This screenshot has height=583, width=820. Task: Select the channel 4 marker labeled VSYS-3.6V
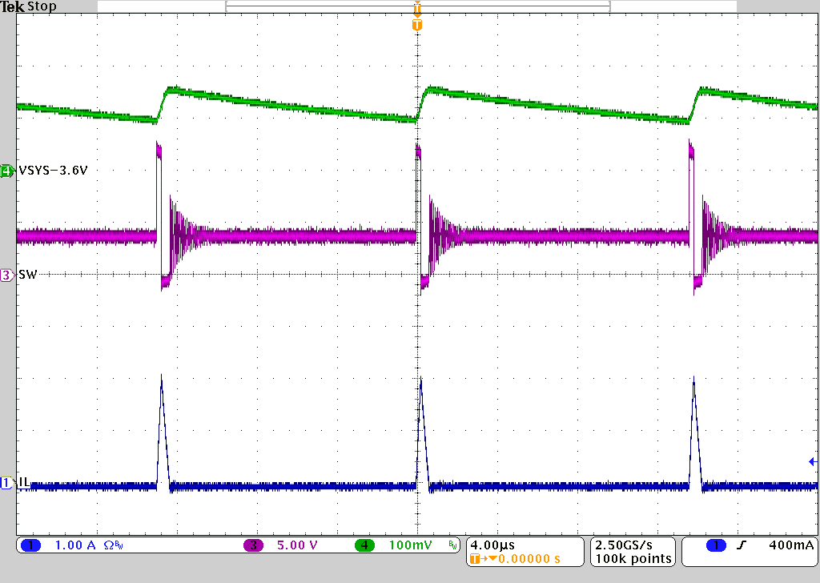[6, 170]
